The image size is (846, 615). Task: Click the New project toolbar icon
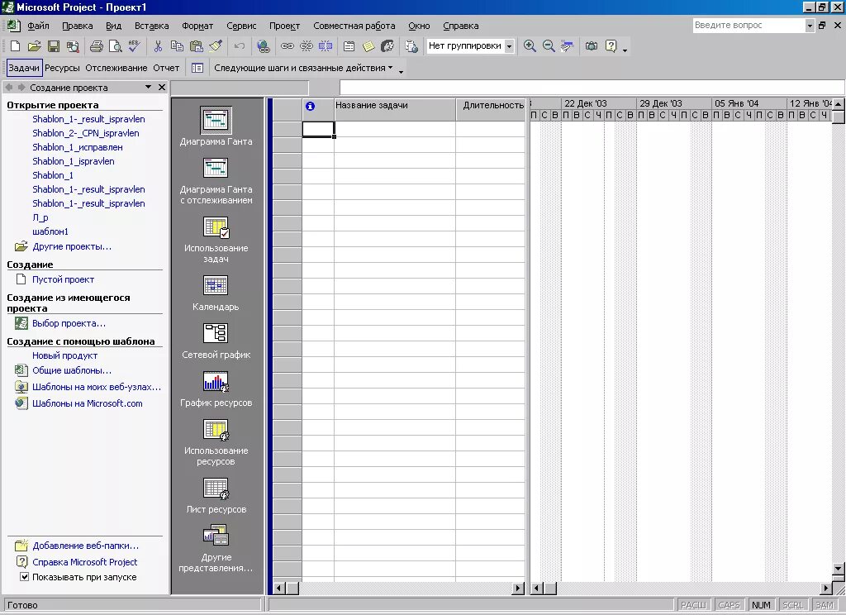(x=15, y=46)
